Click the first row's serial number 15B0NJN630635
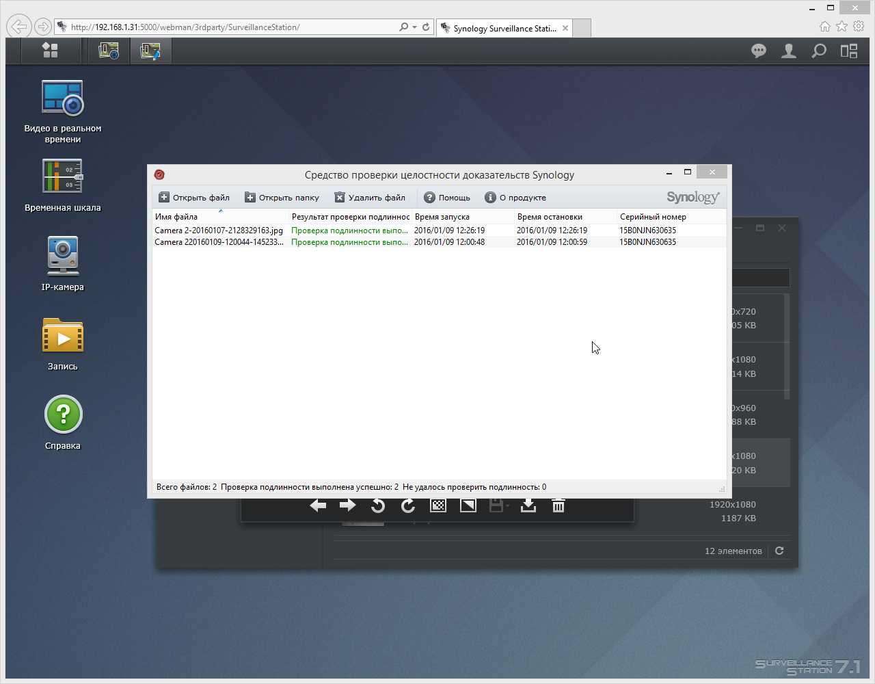This screenshot has height=684, width=875. [x=647, y=231]
